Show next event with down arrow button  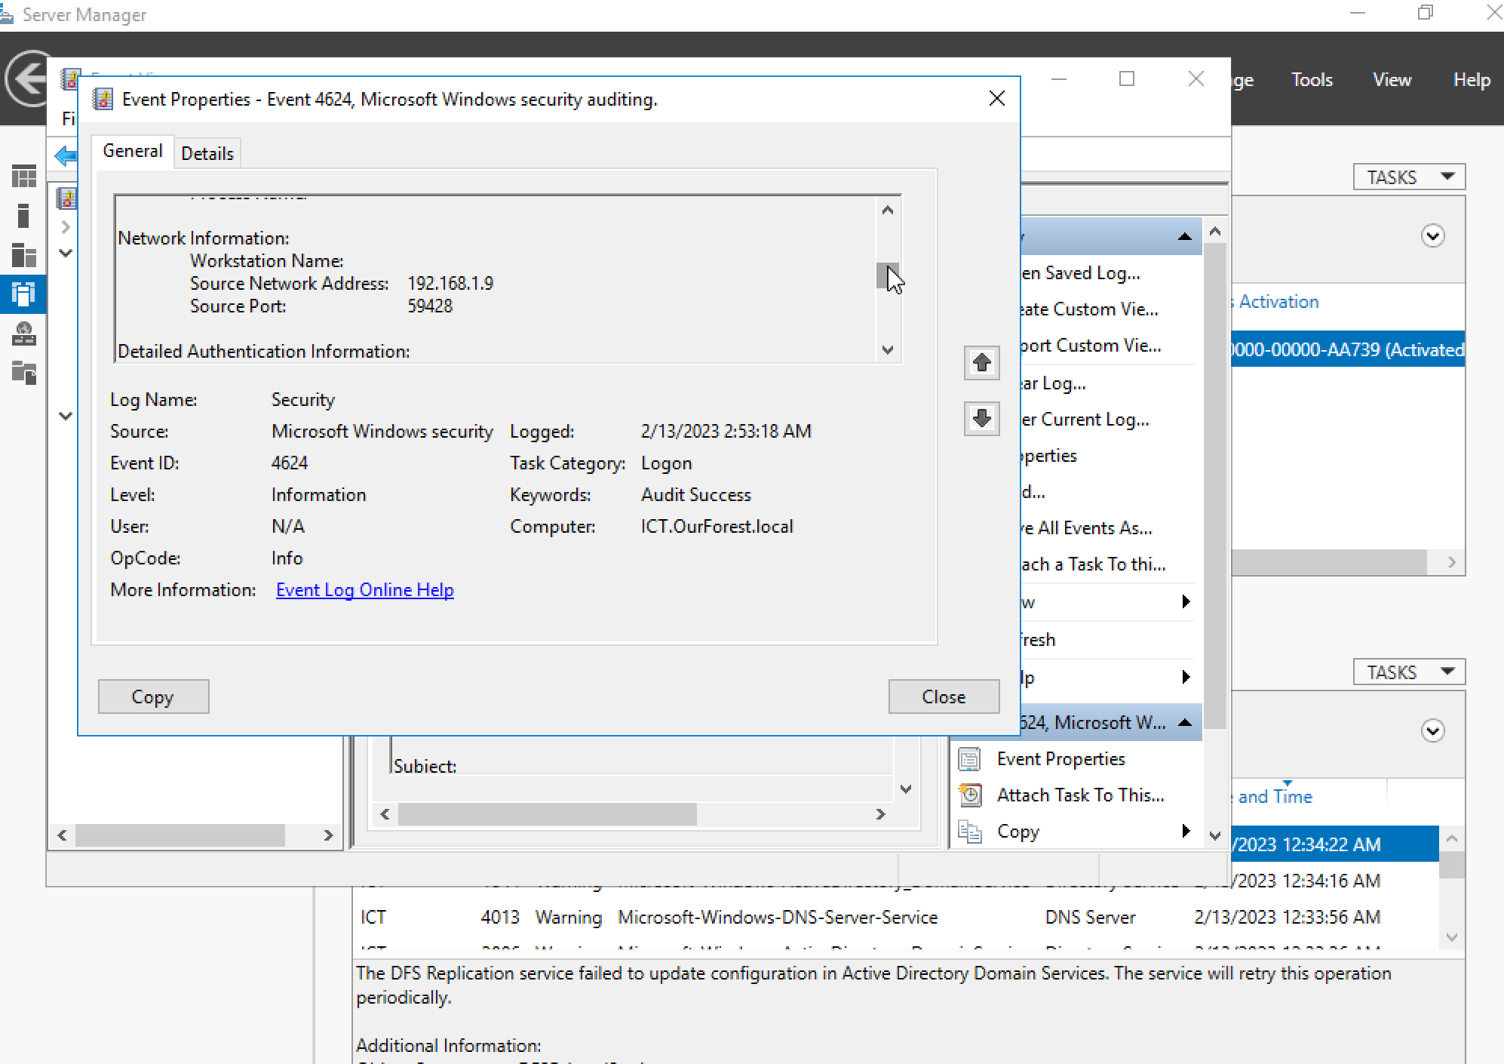tap(981, 418)
